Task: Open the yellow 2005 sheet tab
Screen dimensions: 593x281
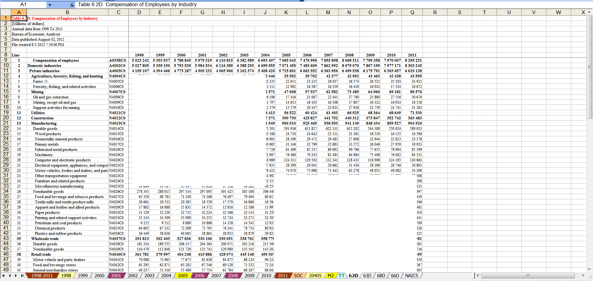Action: click(183, 275)
